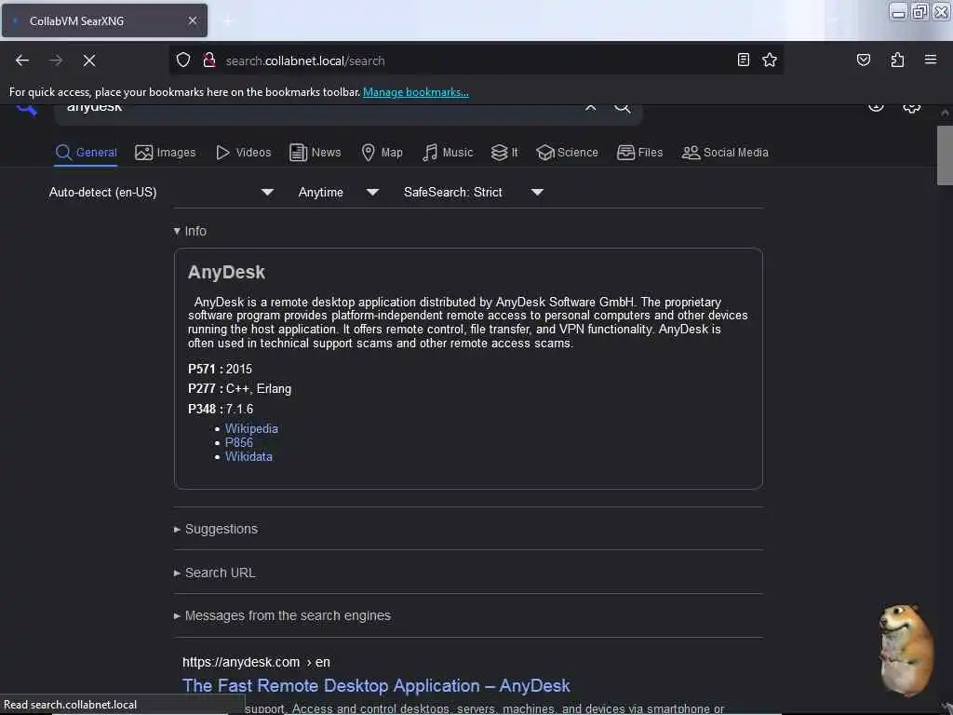The height and width of the screenshot is (715, 953).
Task: Switch to the Files search tab
Action: pos(639,153)
